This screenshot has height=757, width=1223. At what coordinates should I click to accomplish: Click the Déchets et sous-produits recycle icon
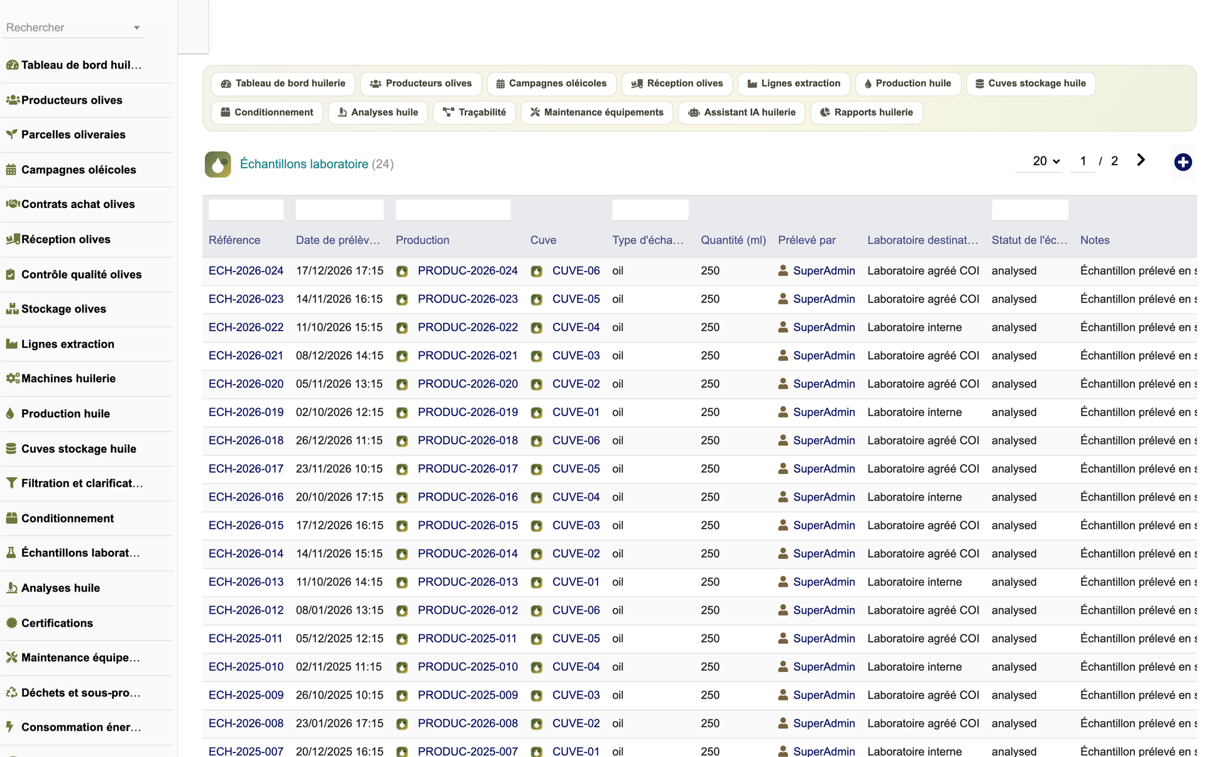tap(11, 693)
